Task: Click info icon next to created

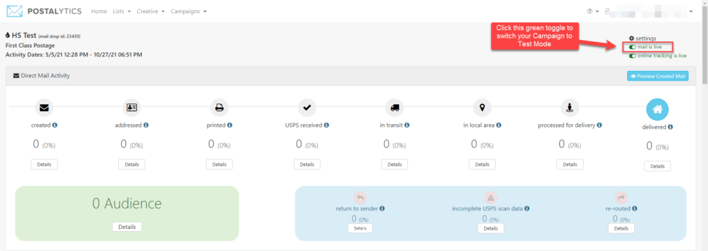Action: [55, 125]
